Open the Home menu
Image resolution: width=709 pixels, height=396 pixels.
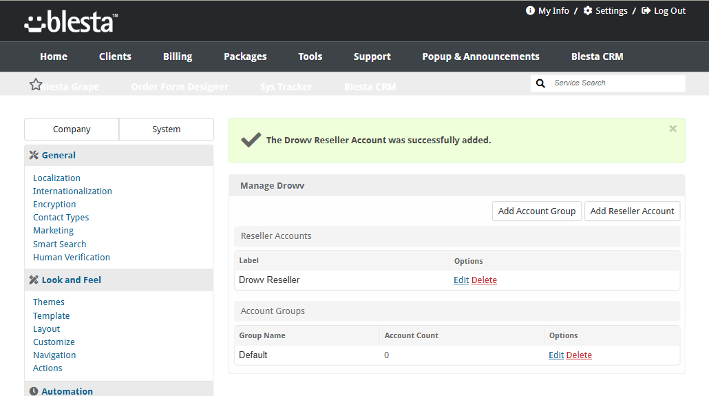(x=54, y=56)
